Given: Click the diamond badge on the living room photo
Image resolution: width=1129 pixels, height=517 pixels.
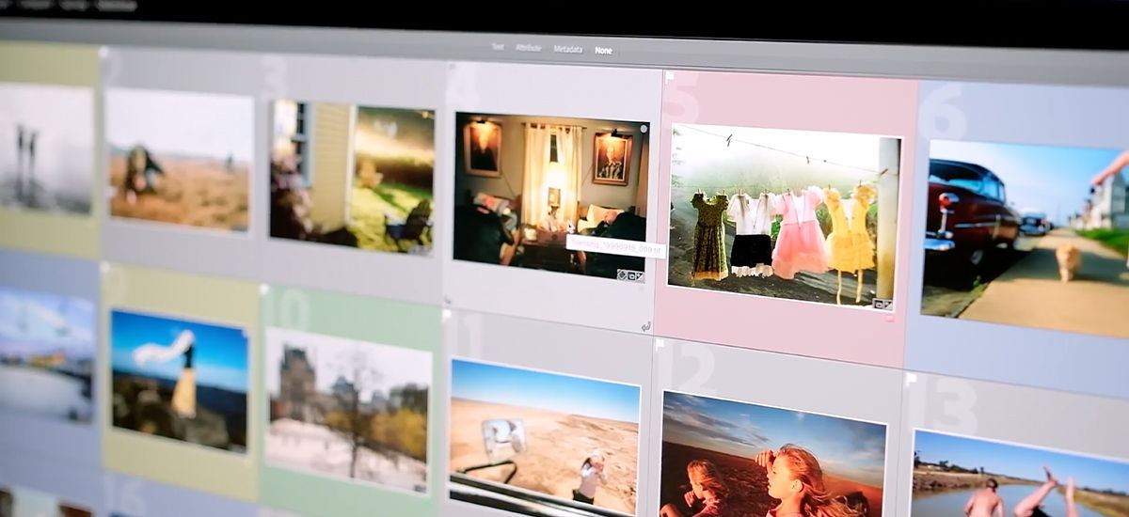Looking at the screenshot, I should point(621,274).
